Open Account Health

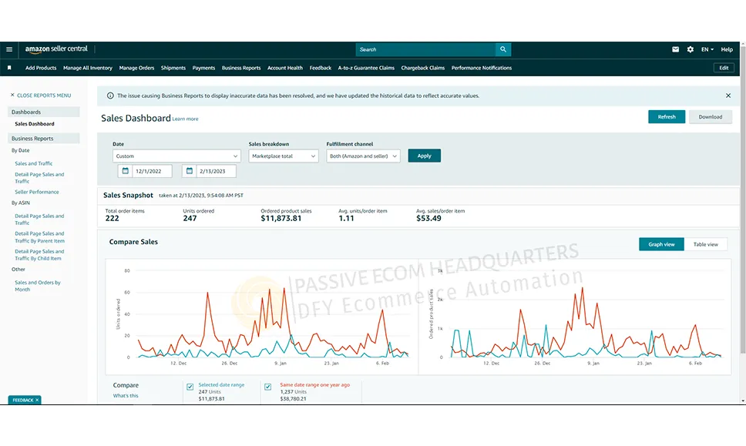[x=285, y=68]
